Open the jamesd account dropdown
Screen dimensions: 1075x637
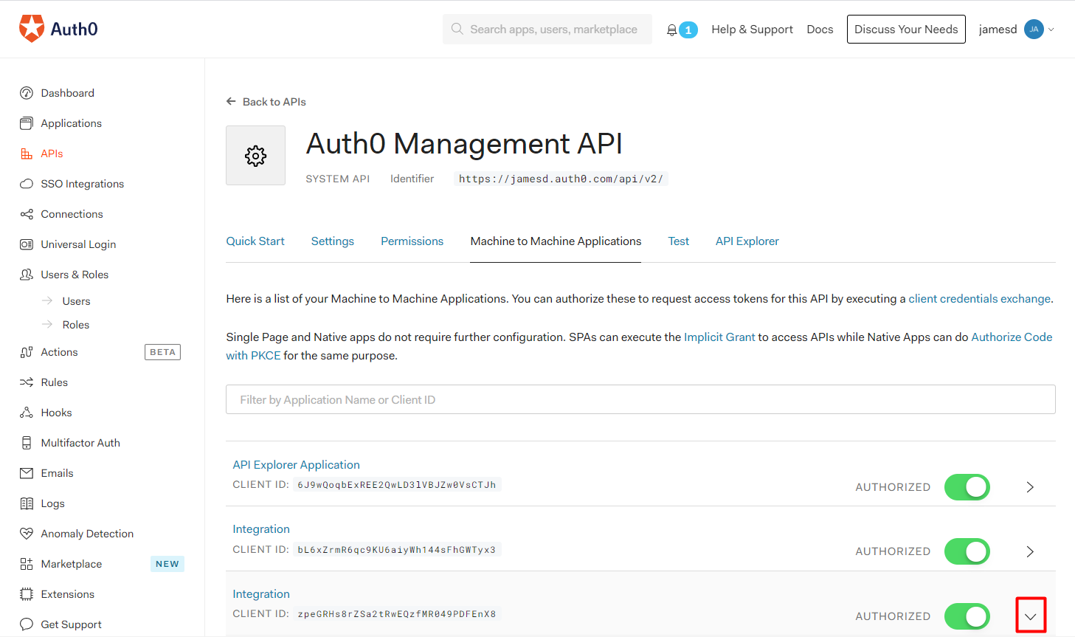(x=1016, y=30)
